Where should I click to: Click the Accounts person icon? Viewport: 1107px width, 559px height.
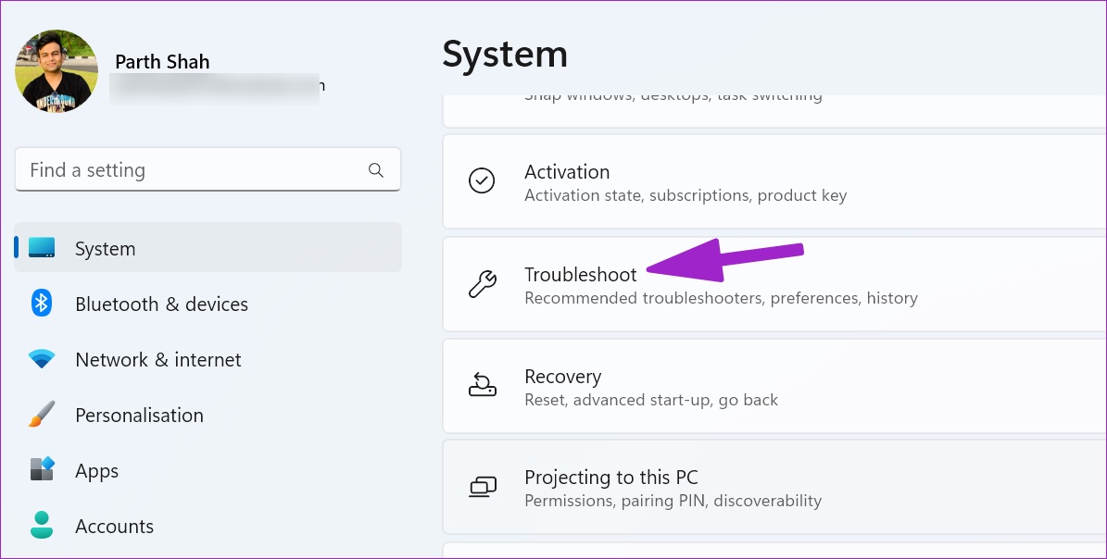point(38,526)
